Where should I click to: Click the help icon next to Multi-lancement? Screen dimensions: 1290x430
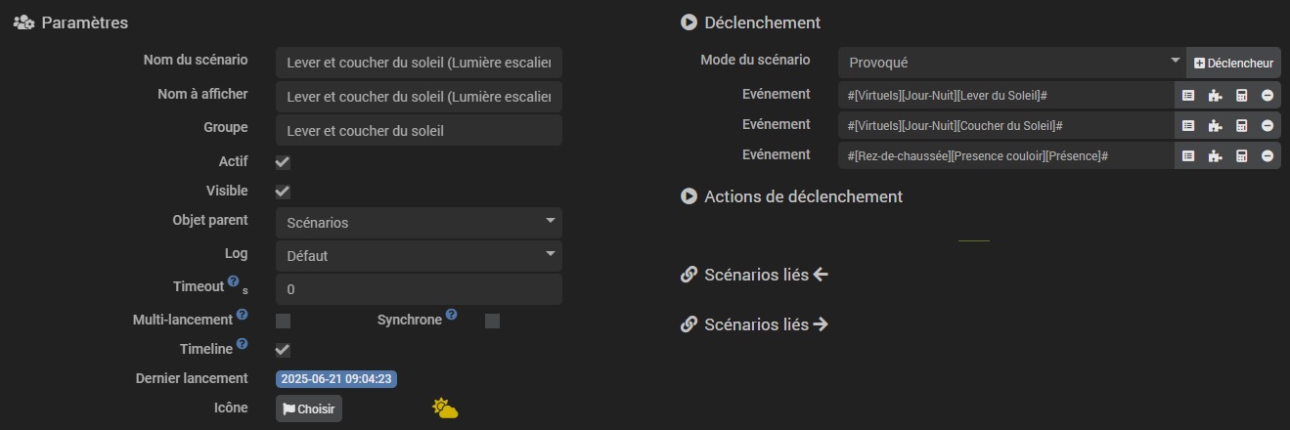click(242, 315)
